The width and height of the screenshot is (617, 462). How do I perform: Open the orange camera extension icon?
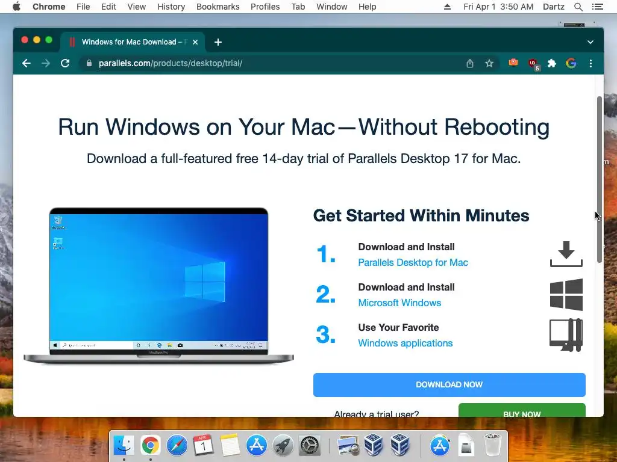[x=513, y=63]
